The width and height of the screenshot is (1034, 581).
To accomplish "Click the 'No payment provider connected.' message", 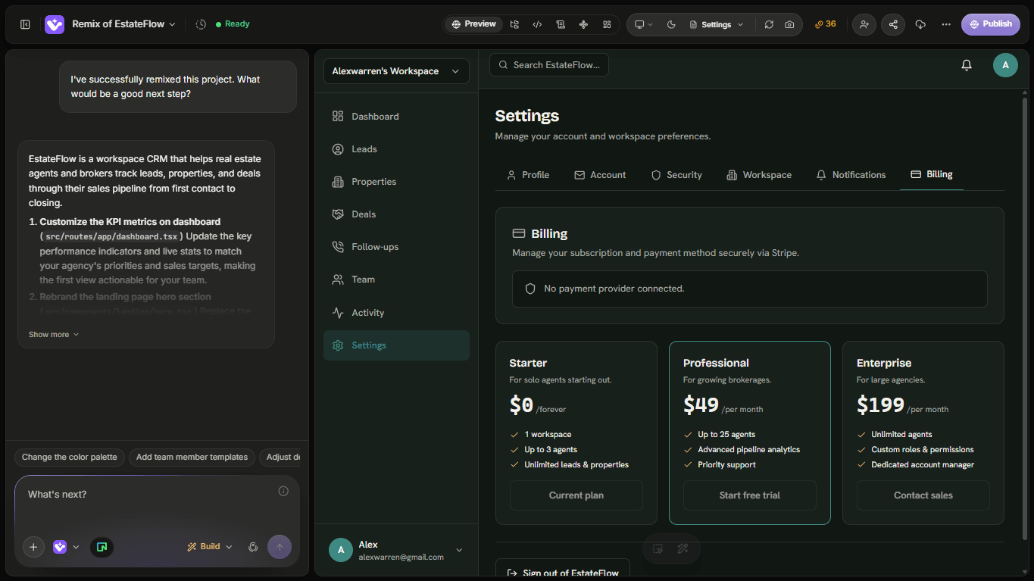I will tap(614, 289).
